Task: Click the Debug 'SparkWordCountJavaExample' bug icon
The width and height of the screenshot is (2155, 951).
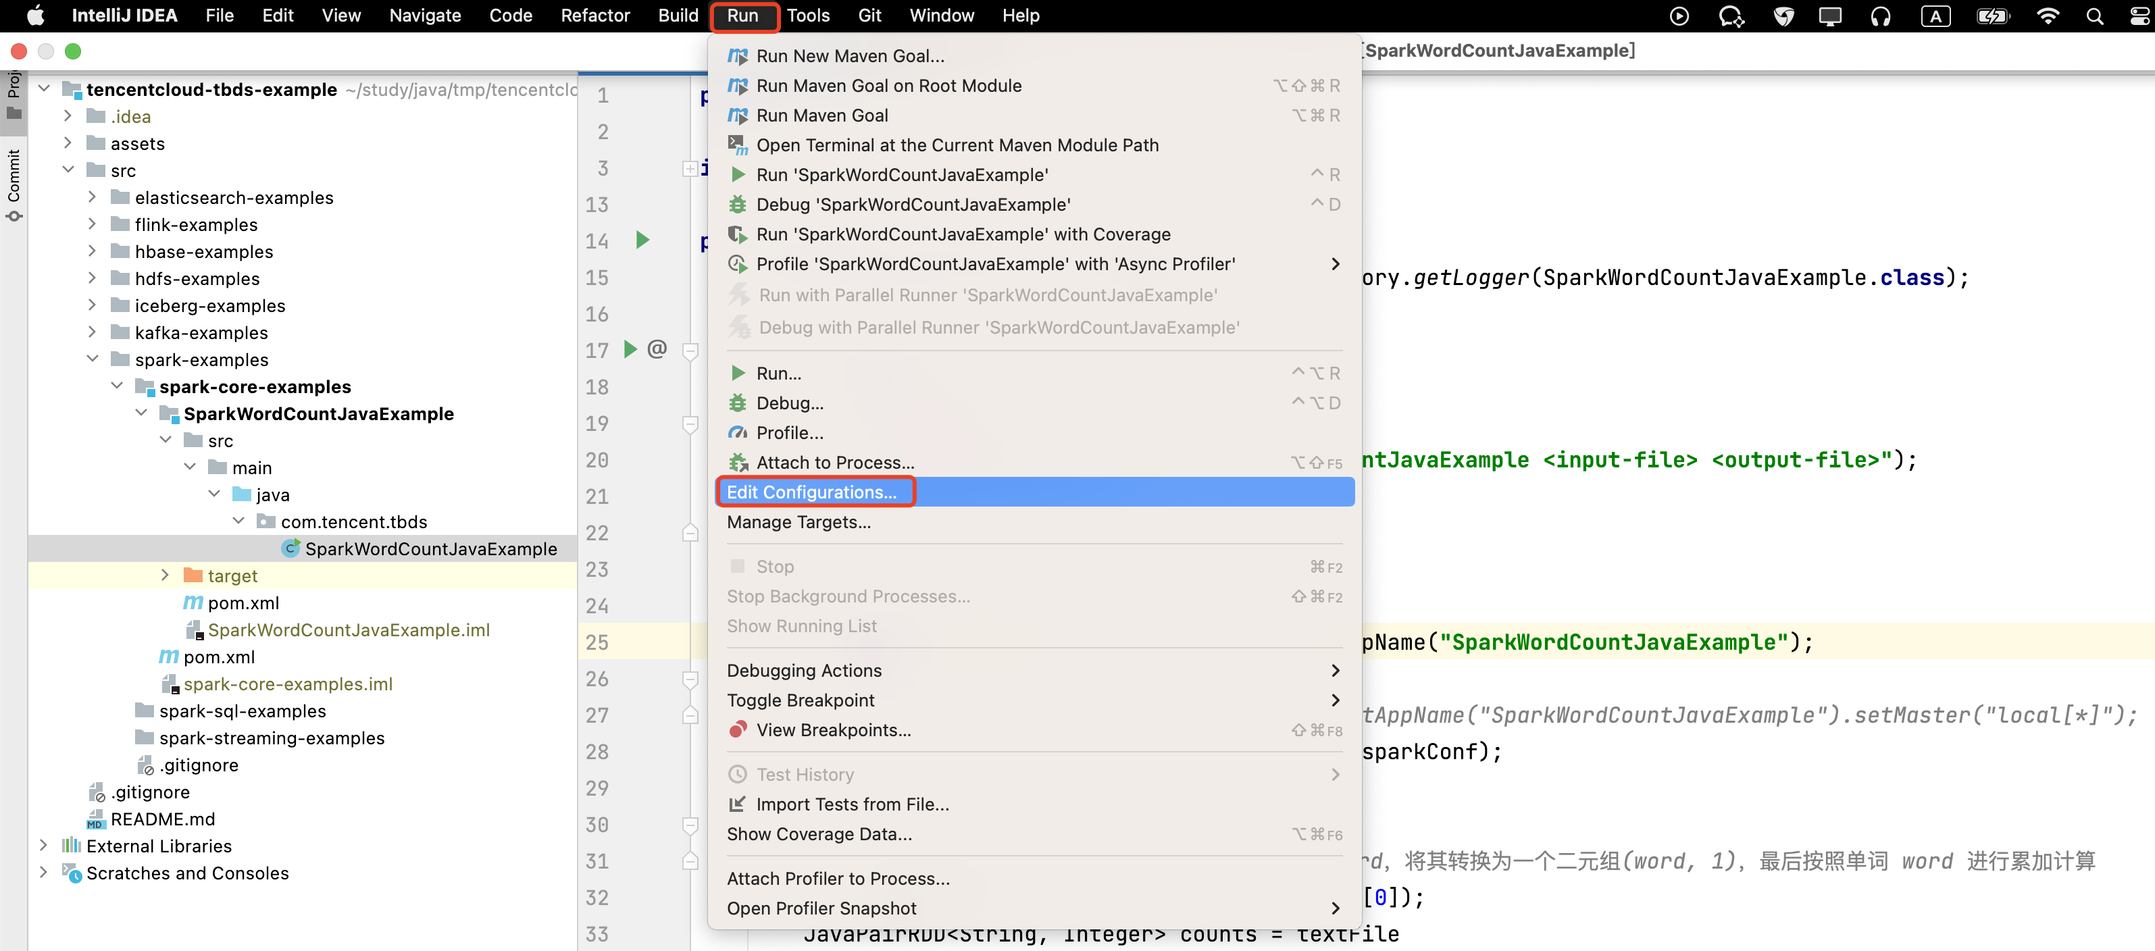Action: click(737, 205)
